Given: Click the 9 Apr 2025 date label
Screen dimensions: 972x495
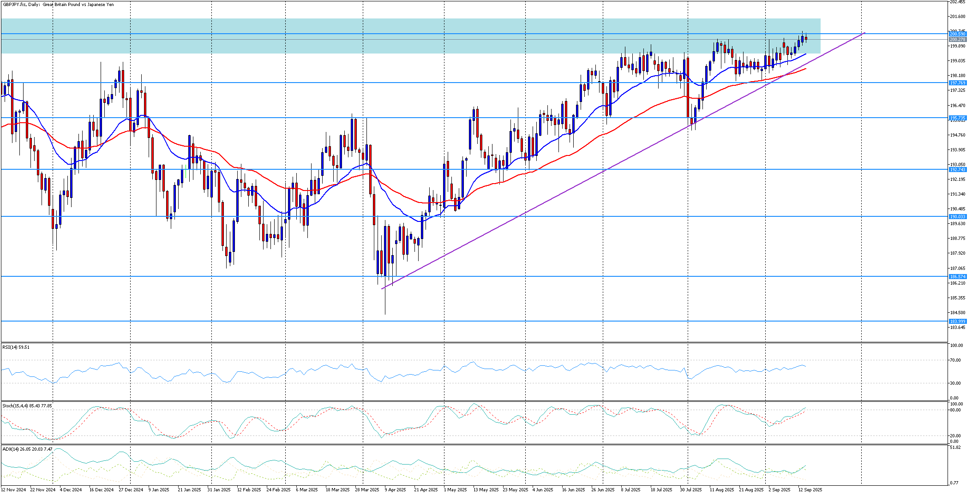Looking at the screenshot, I should coord(395,490).
